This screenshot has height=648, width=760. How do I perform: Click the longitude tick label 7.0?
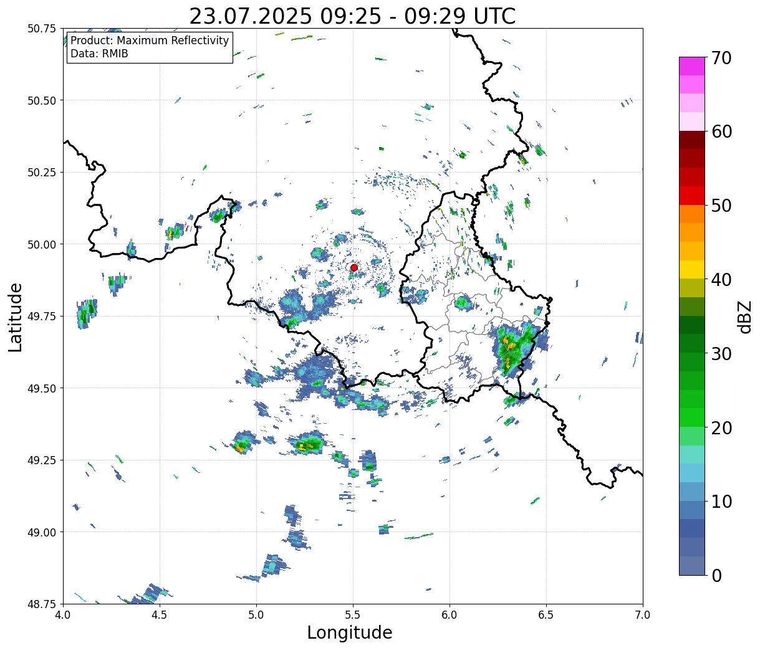pos(643,615)
